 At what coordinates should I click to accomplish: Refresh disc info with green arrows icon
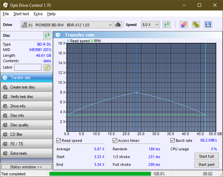pos(47,35)
